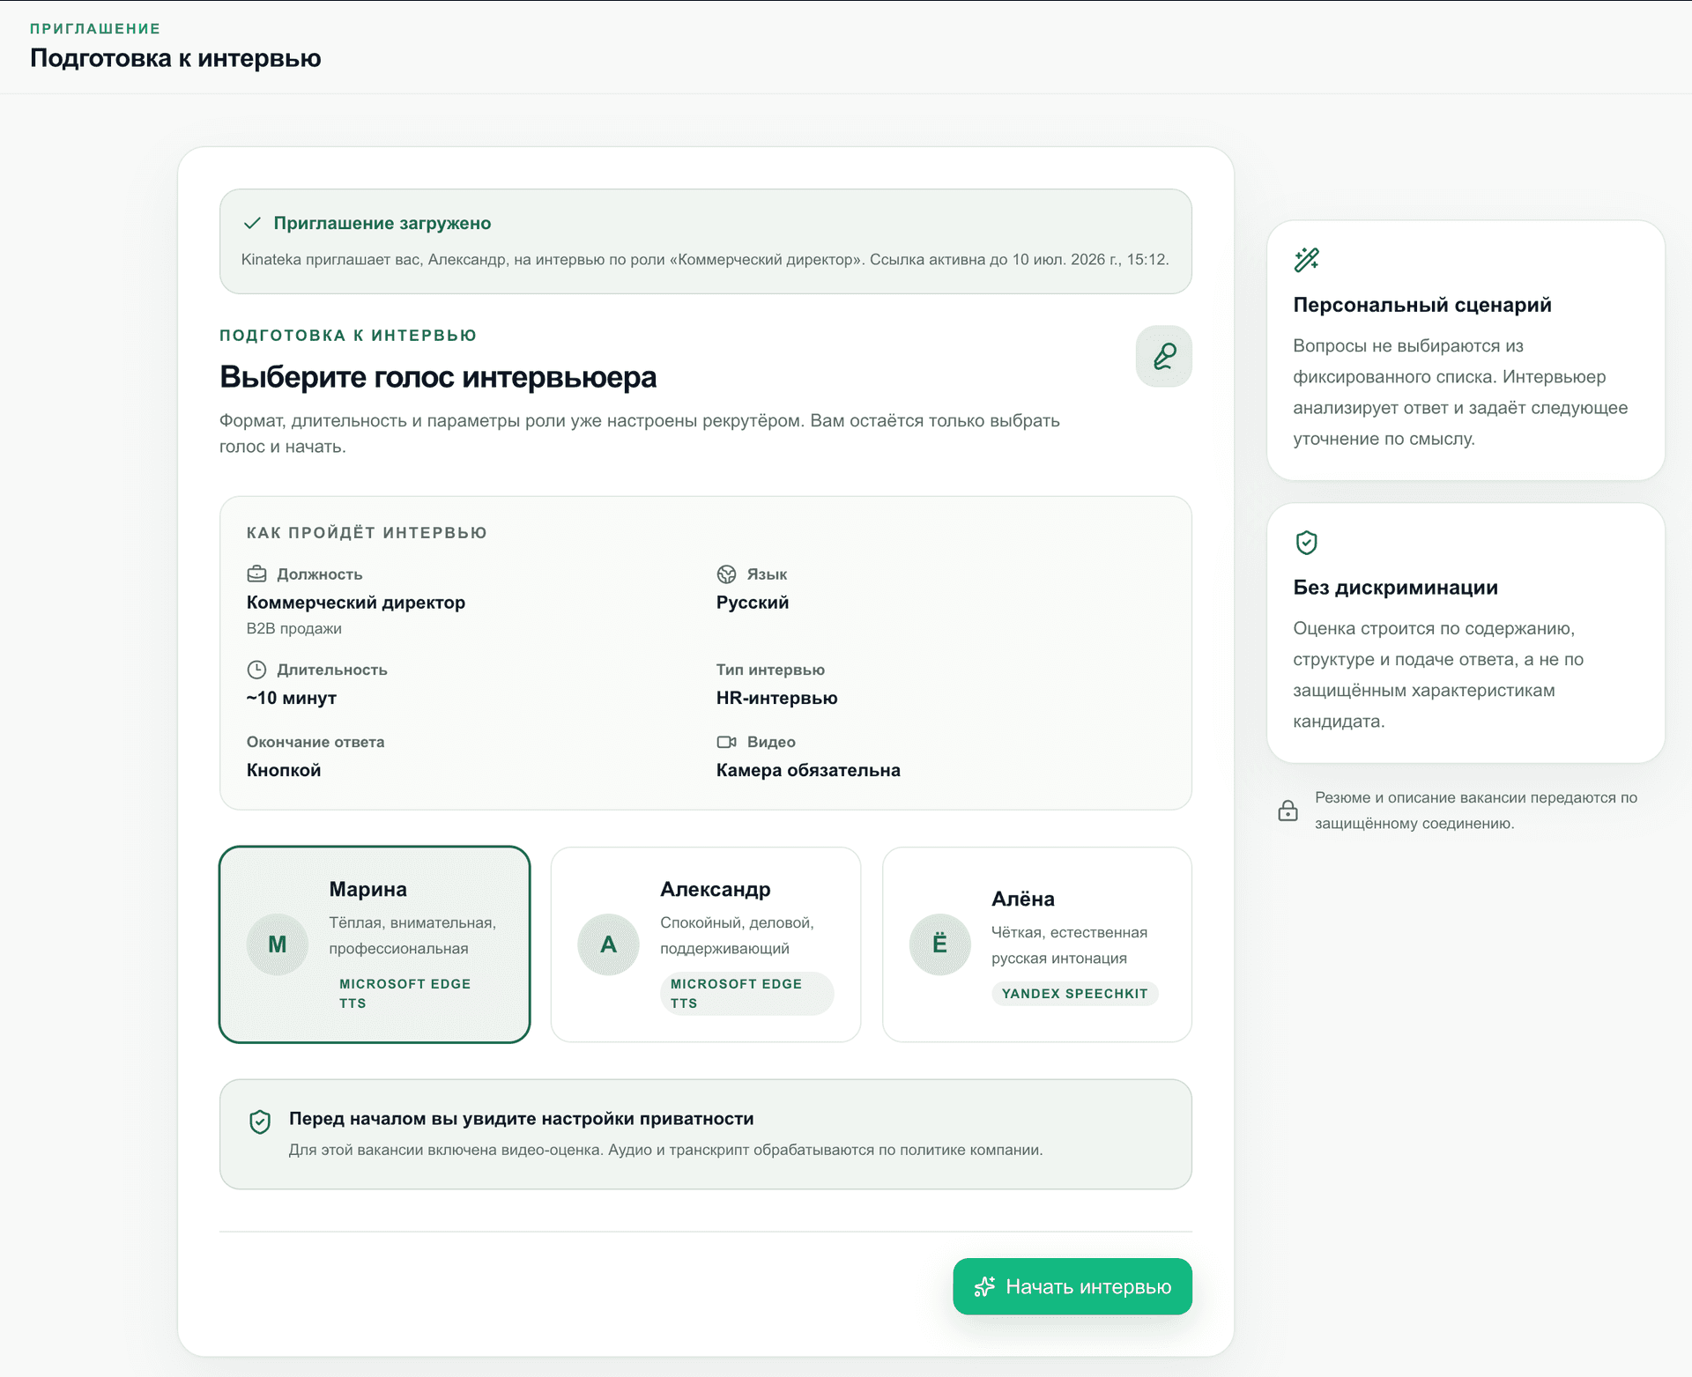Image resolution: width=1692 pixels, height=1377 pixels.
Task: Click the Чёткая, естественная description under Алёна
Action: click(1069, 945)
